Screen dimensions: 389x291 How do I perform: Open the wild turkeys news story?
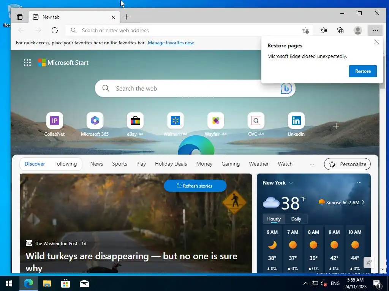131,262
